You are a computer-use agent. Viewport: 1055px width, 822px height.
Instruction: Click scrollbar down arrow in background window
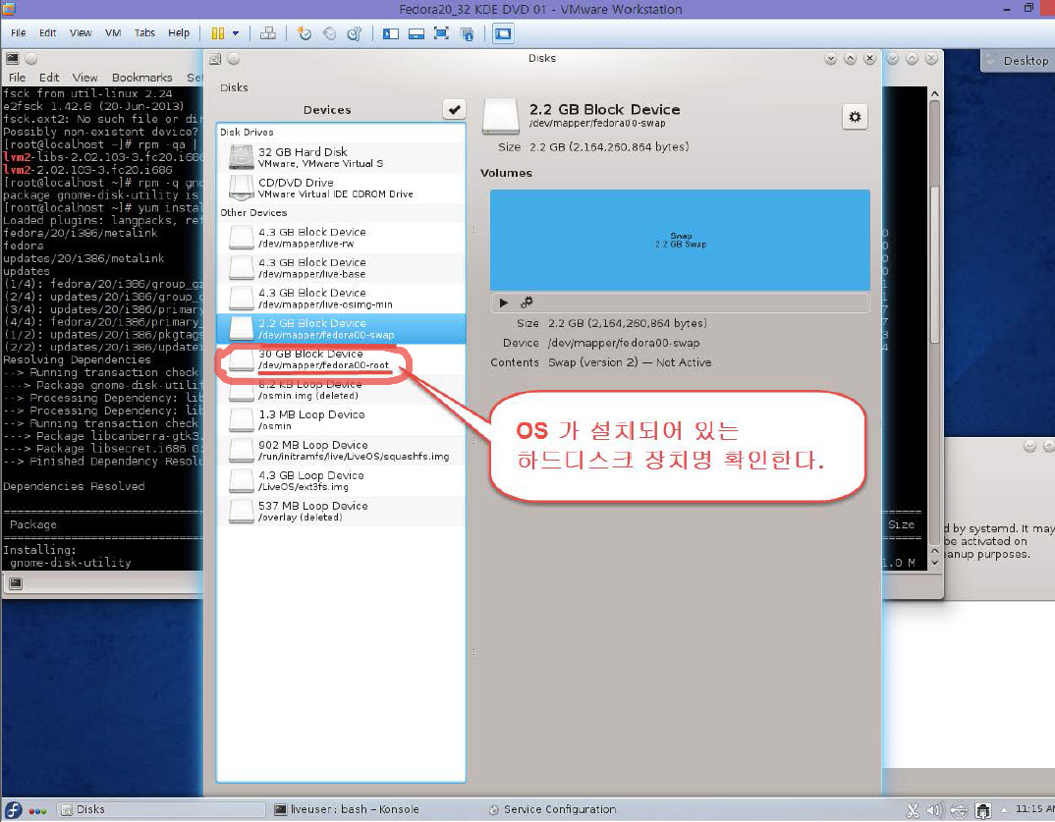(x=934, y=563)
